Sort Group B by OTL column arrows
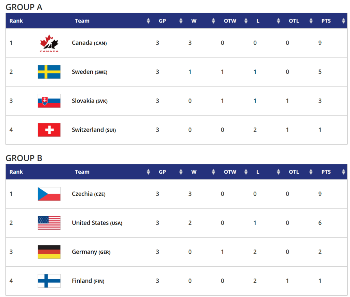This screenshot has height=297, width=350. (x=311, y=172)
